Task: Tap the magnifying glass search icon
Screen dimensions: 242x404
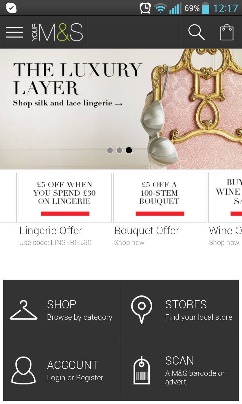Action: click(x=196, y=32)
